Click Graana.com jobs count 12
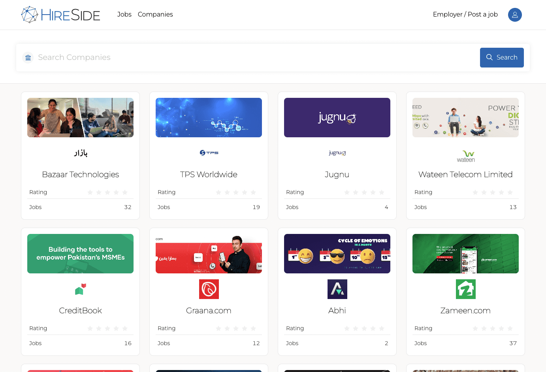This screenshot has width=546, height=372. [256, 343]
